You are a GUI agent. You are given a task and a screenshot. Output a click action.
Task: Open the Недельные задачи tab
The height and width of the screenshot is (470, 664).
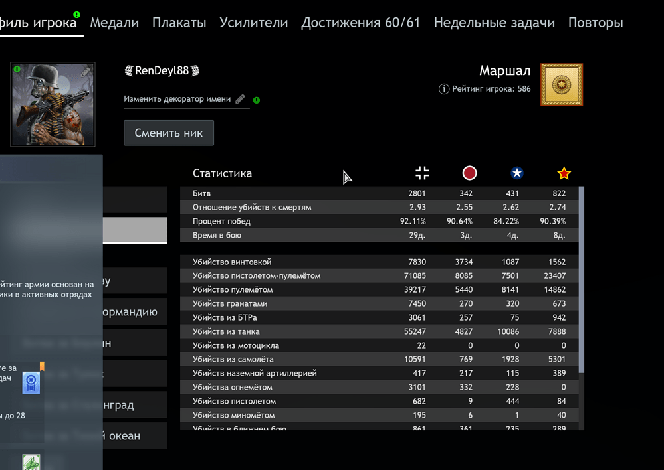494,23
